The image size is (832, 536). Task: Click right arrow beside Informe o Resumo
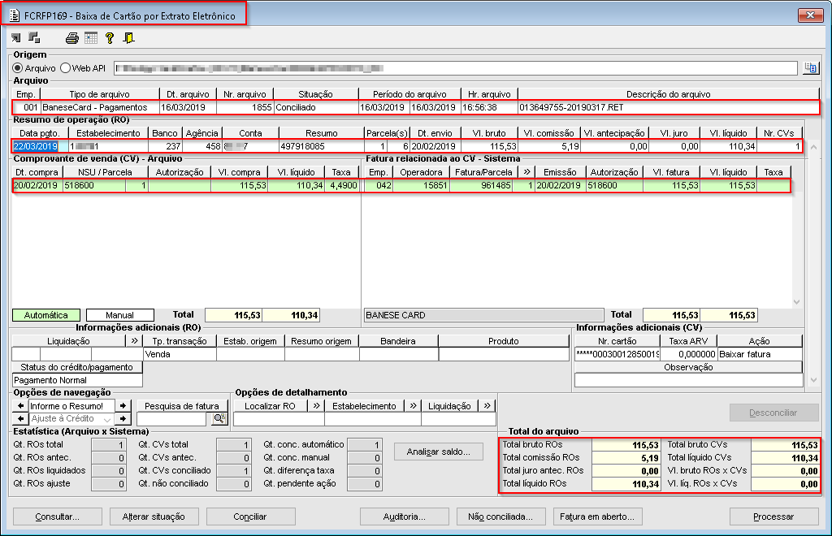pos(123,405)
